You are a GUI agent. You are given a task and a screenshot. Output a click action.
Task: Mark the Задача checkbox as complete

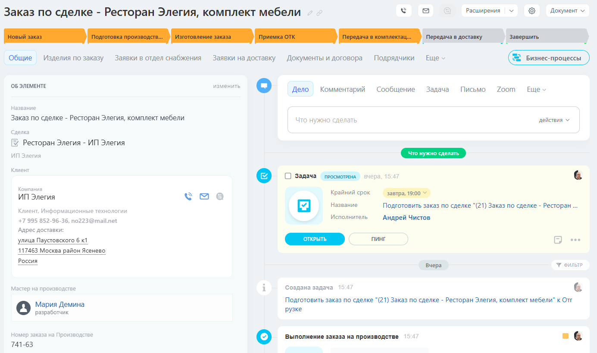288,176
